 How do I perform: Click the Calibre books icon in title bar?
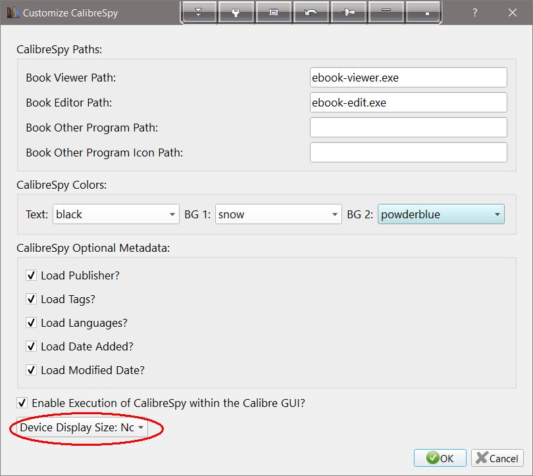click(x=13, y=13)
